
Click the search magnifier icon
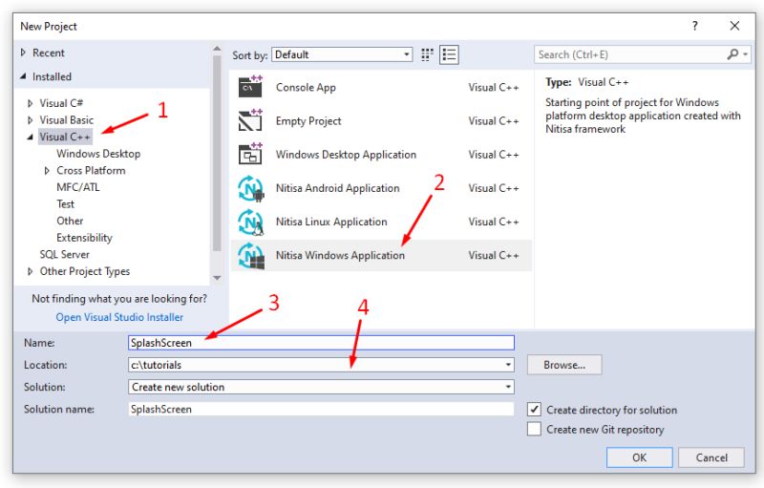coord(732,54)
